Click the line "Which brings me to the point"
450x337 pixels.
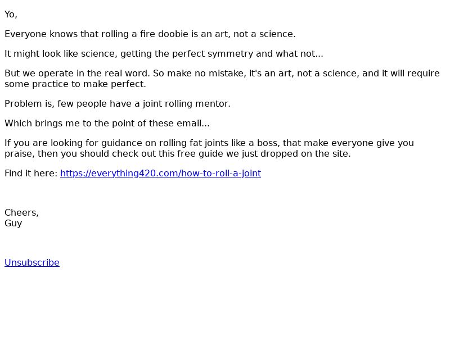click(107, 124)
